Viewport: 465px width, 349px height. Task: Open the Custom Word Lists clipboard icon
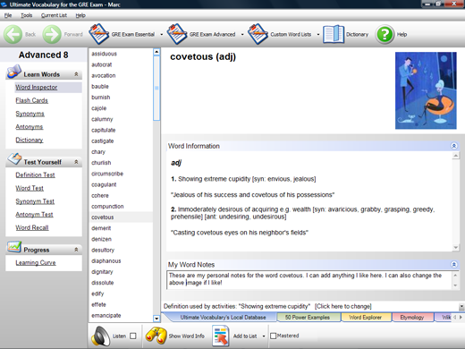(258, 34)
